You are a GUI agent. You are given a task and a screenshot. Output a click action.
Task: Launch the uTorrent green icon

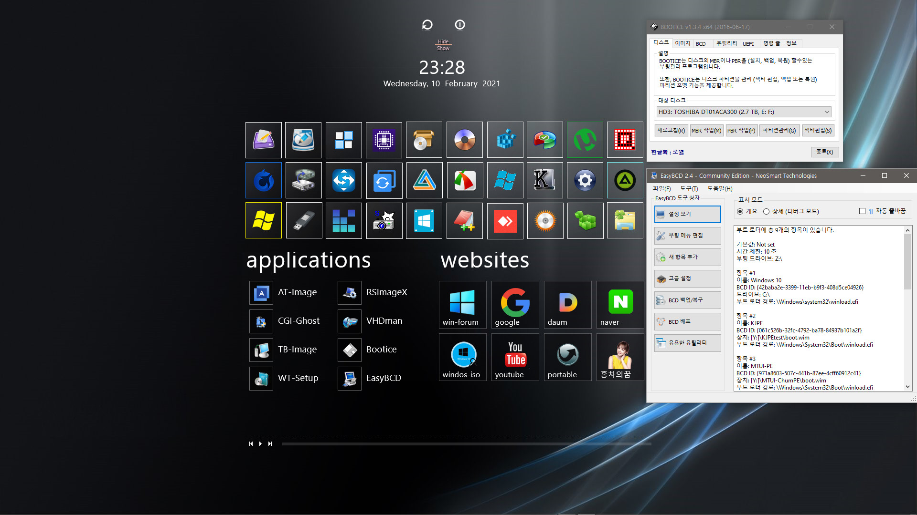tap(585, 140)
